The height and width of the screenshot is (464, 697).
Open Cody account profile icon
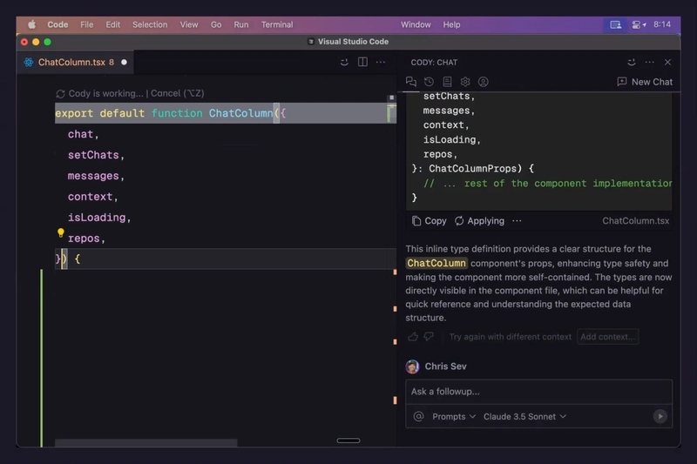click(x=484, y=82)
